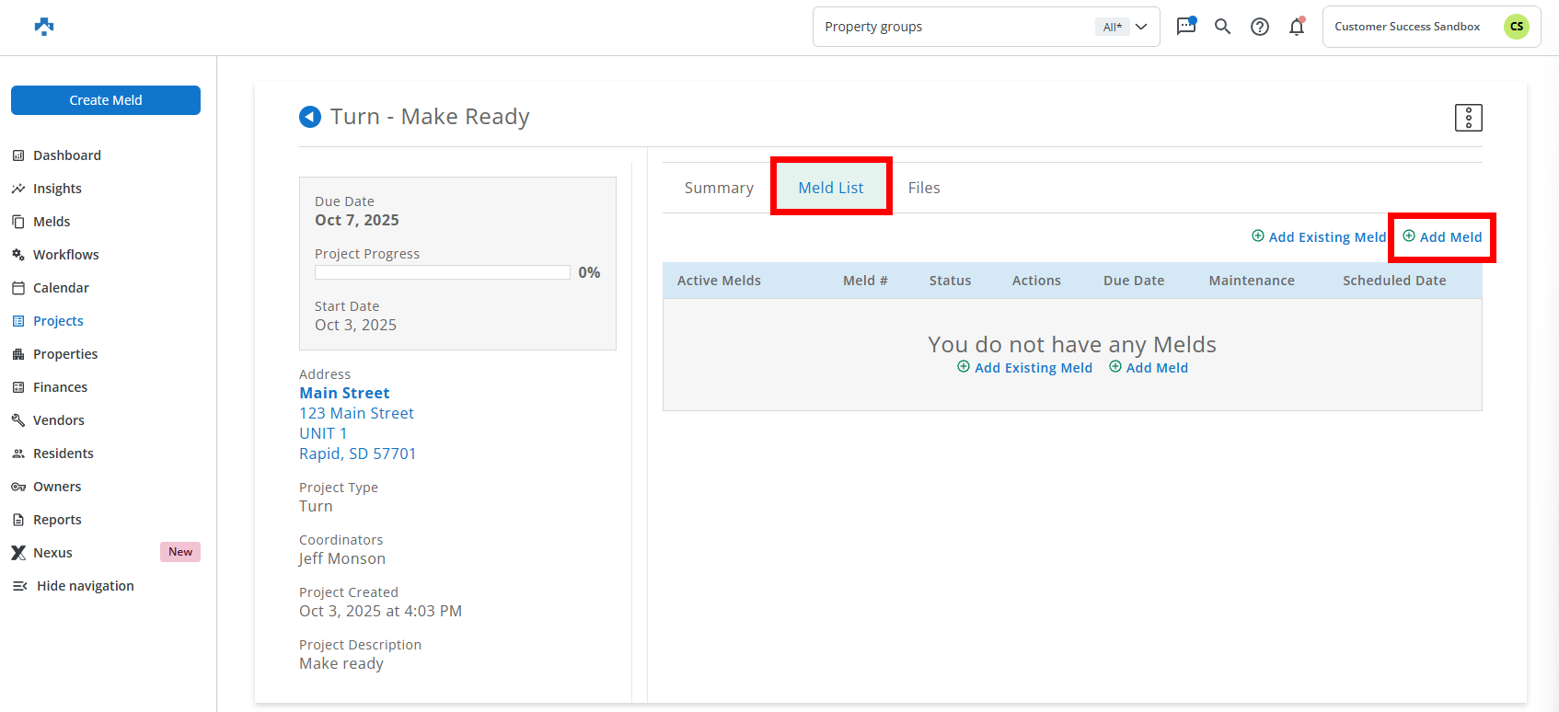This screenshot has height=712, width=1559.
Task: Open the Customer Success Sandbox account menu
Action: [1407, 27]
